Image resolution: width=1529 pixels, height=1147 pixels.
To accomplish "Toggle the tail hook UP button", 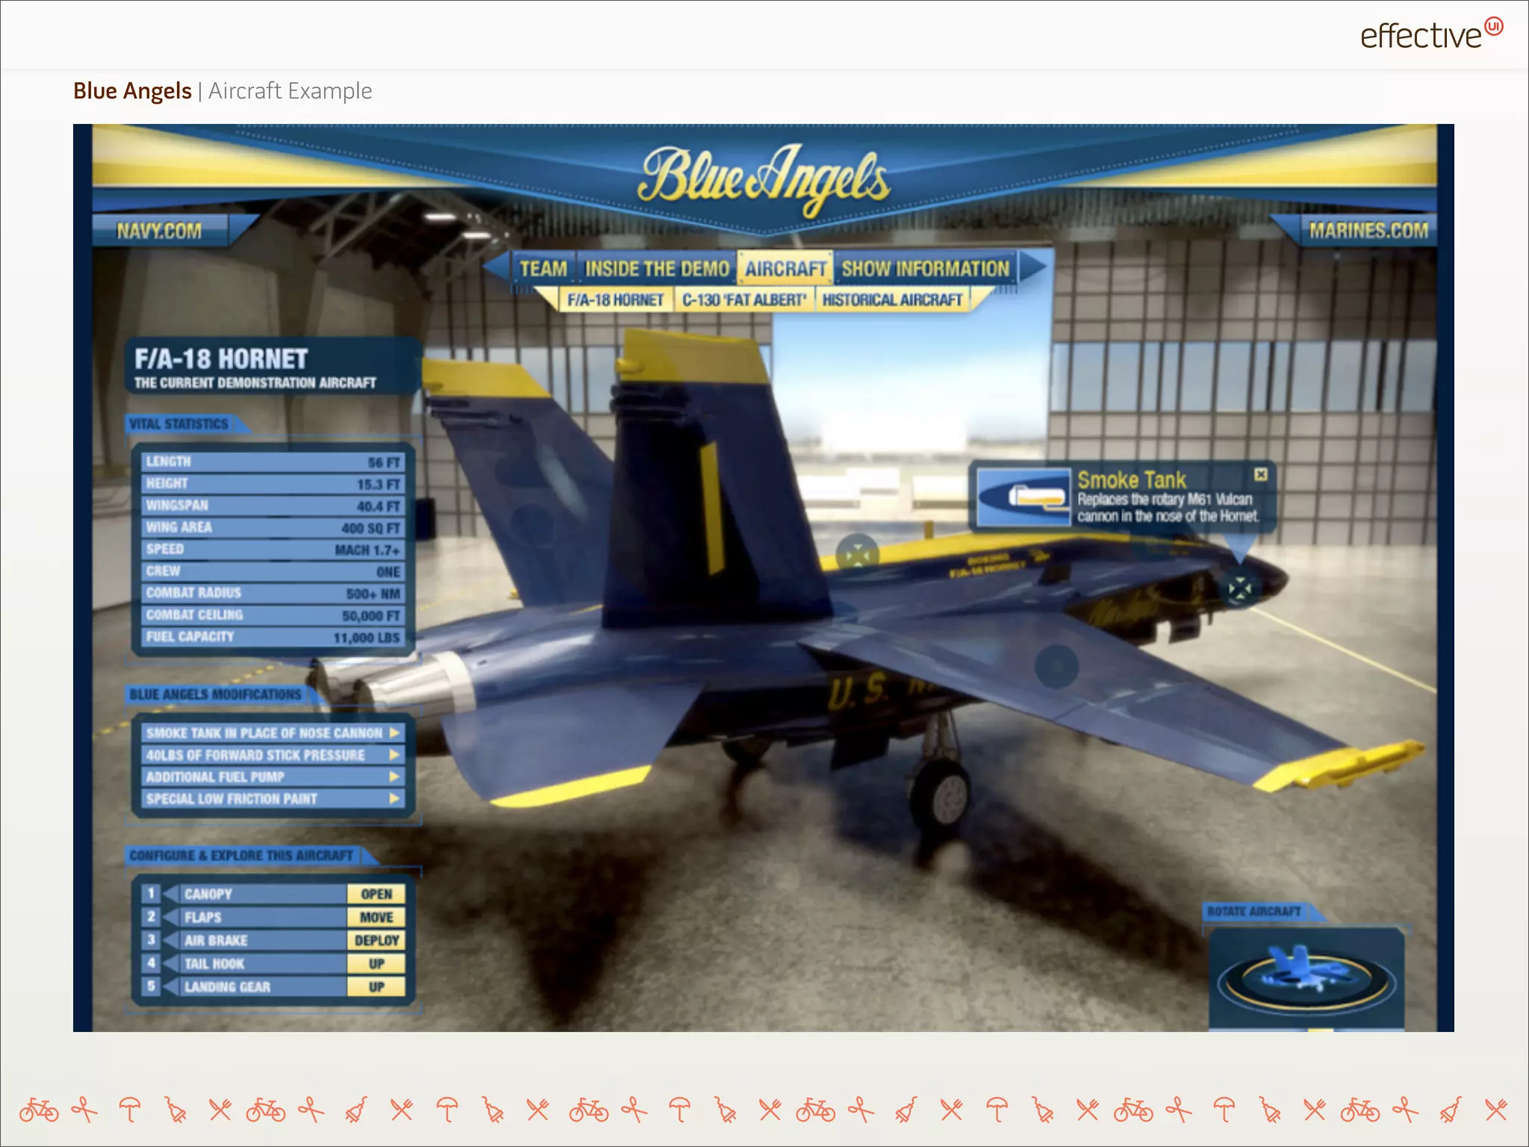I will coord(376,963).
